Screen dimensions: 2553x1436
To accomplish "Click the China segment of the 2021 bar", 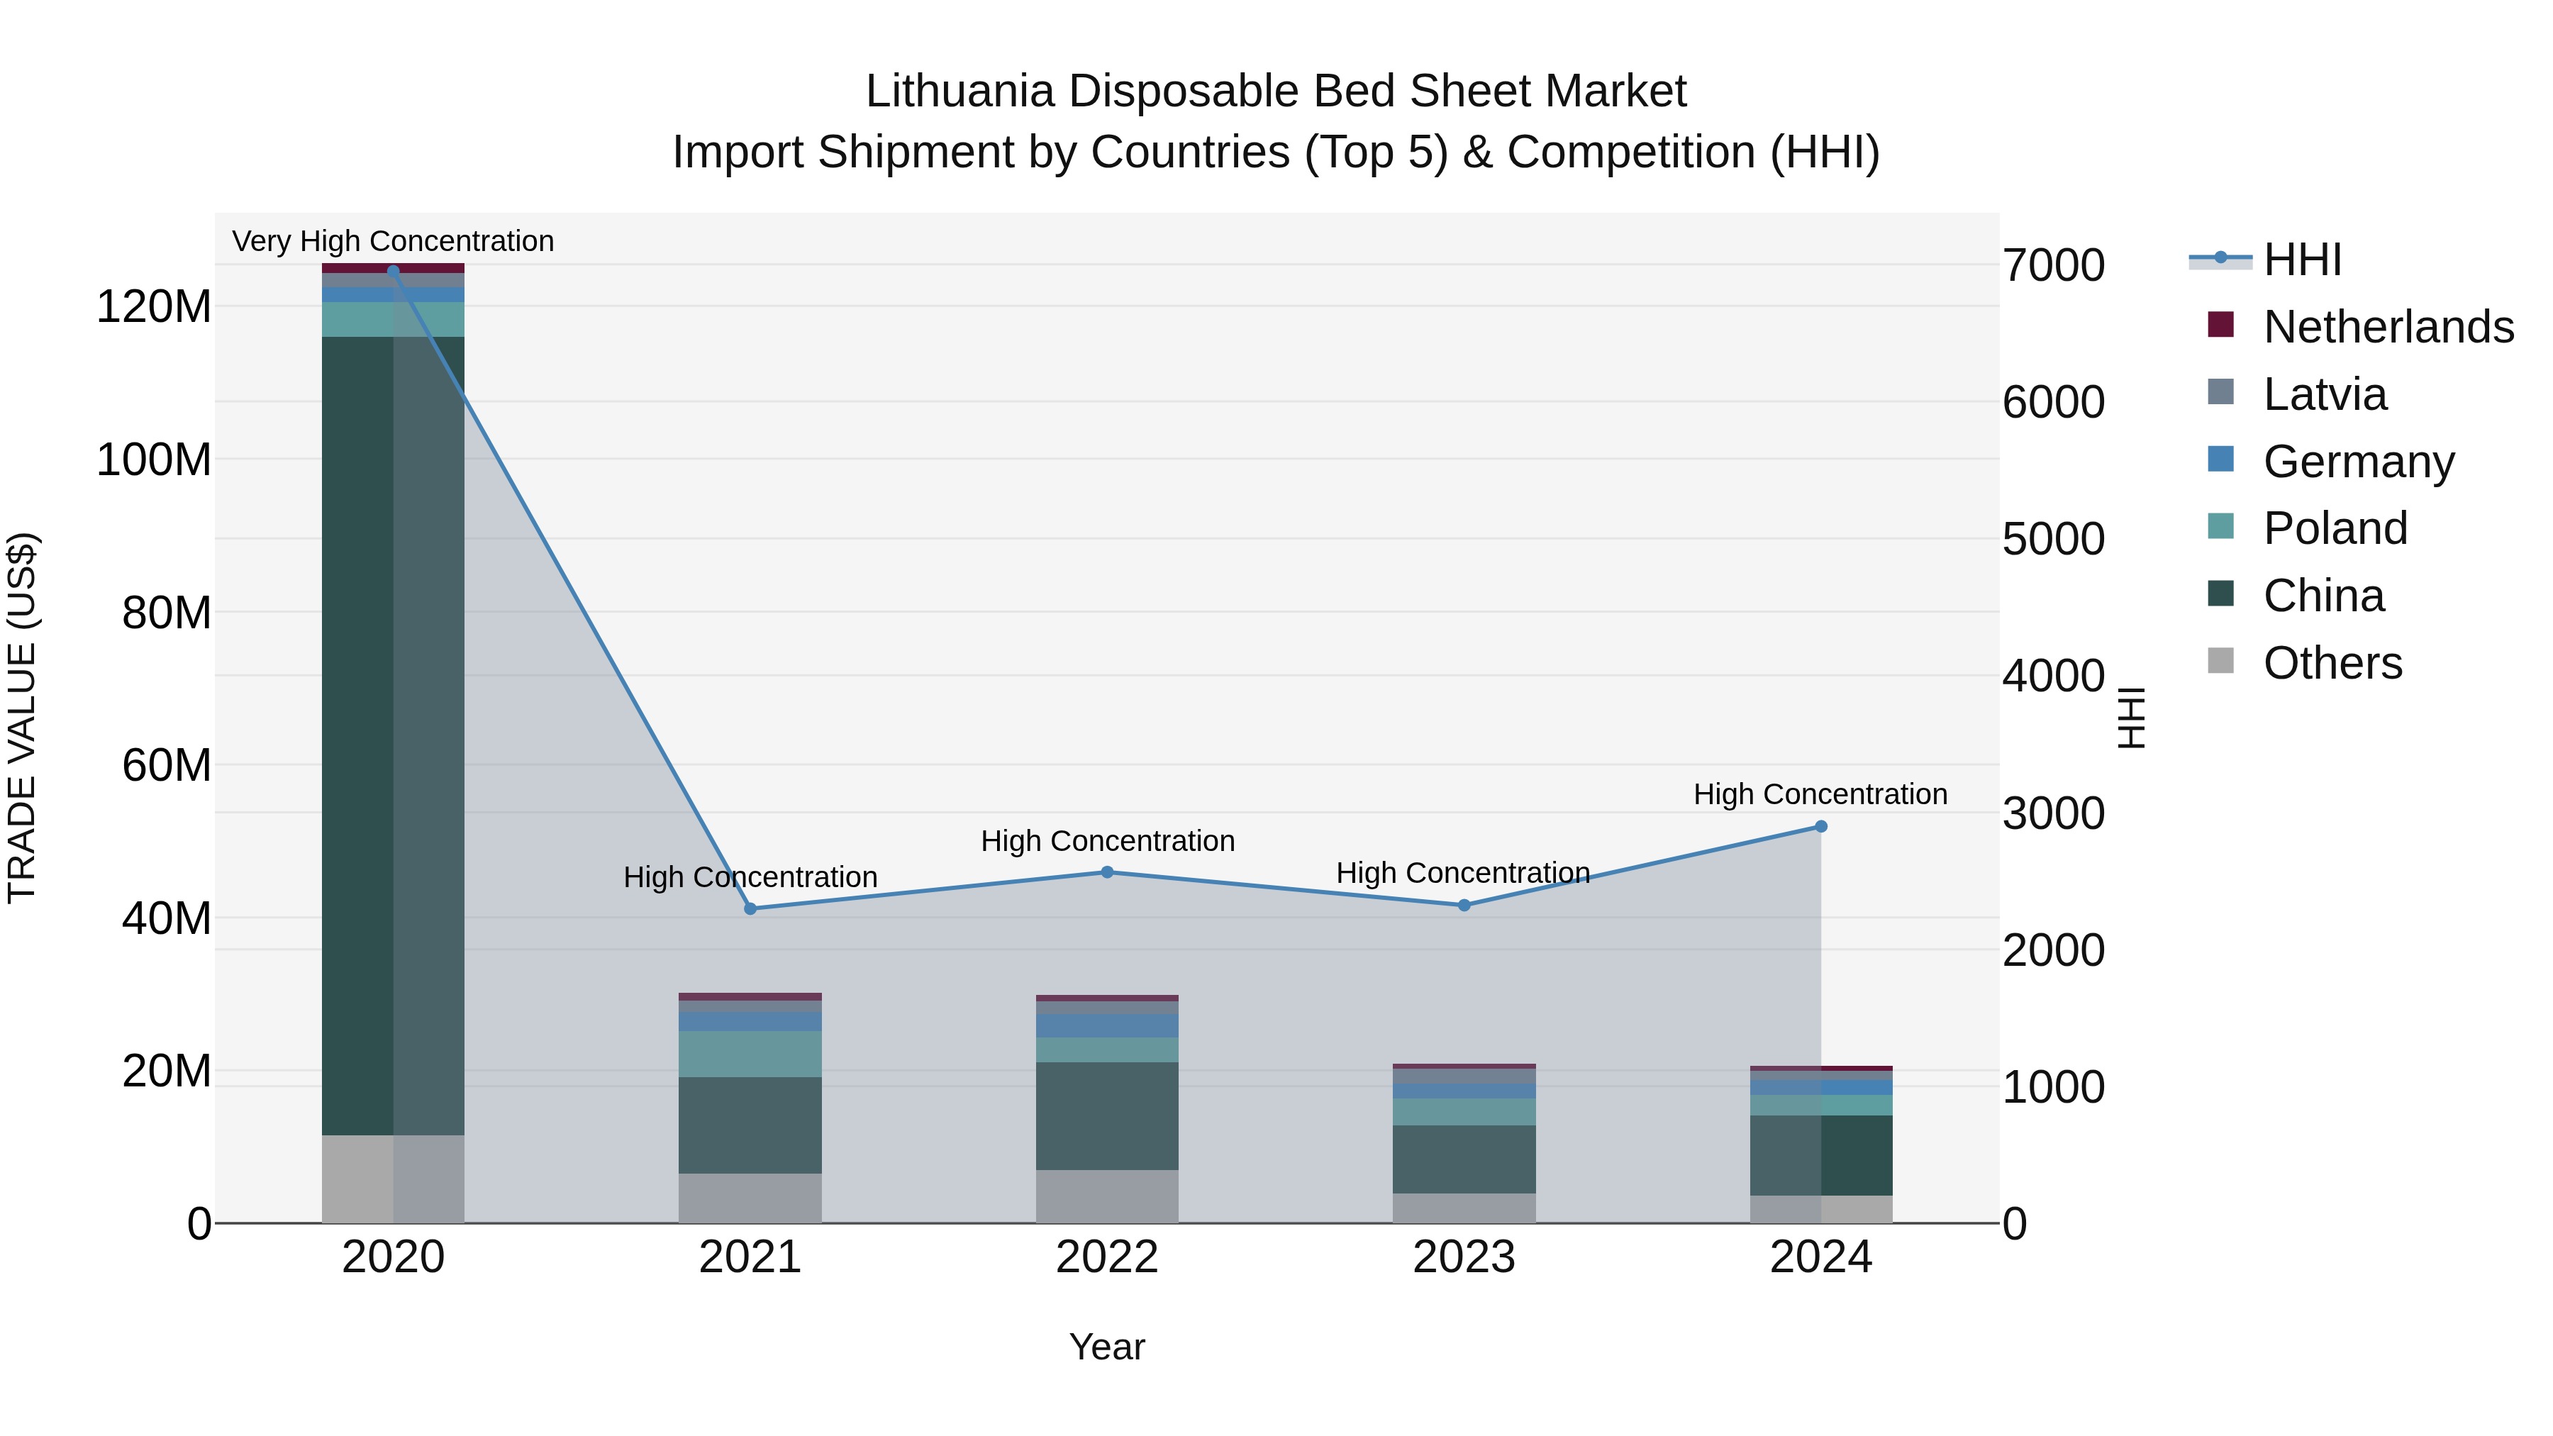I will tap(750, 1125).
